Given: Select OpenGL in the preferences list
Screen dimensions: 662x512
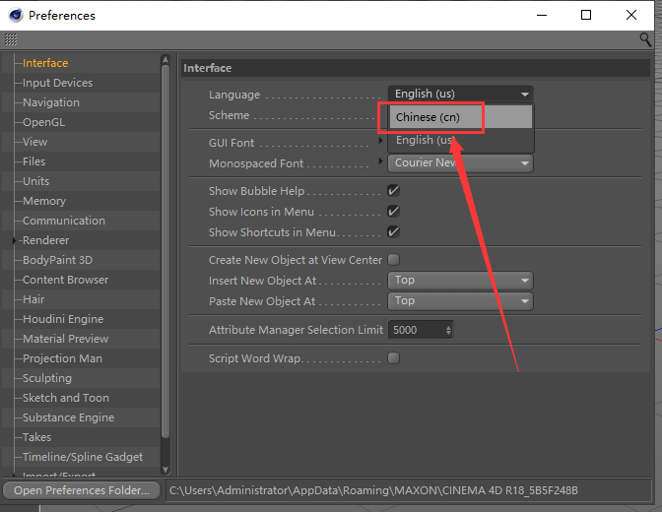Looking at the screenshot, I should coord(43,122).
